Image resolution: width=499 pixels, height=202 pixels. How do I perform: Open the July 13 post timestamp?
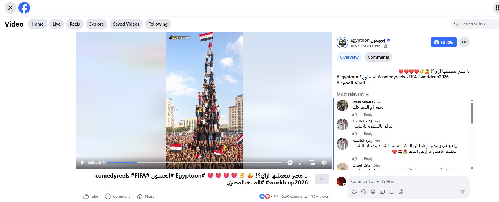click(366, 46)
